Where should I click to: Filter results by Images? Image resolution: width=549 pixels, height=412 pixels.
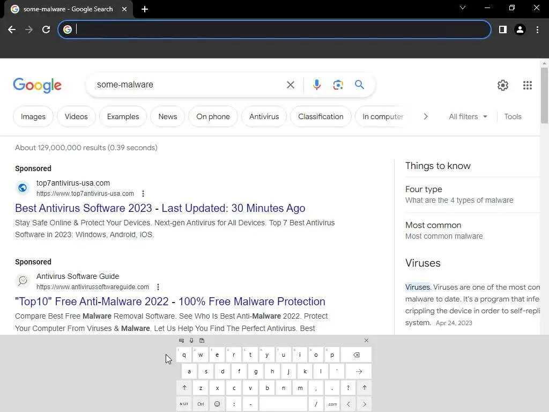33,116
